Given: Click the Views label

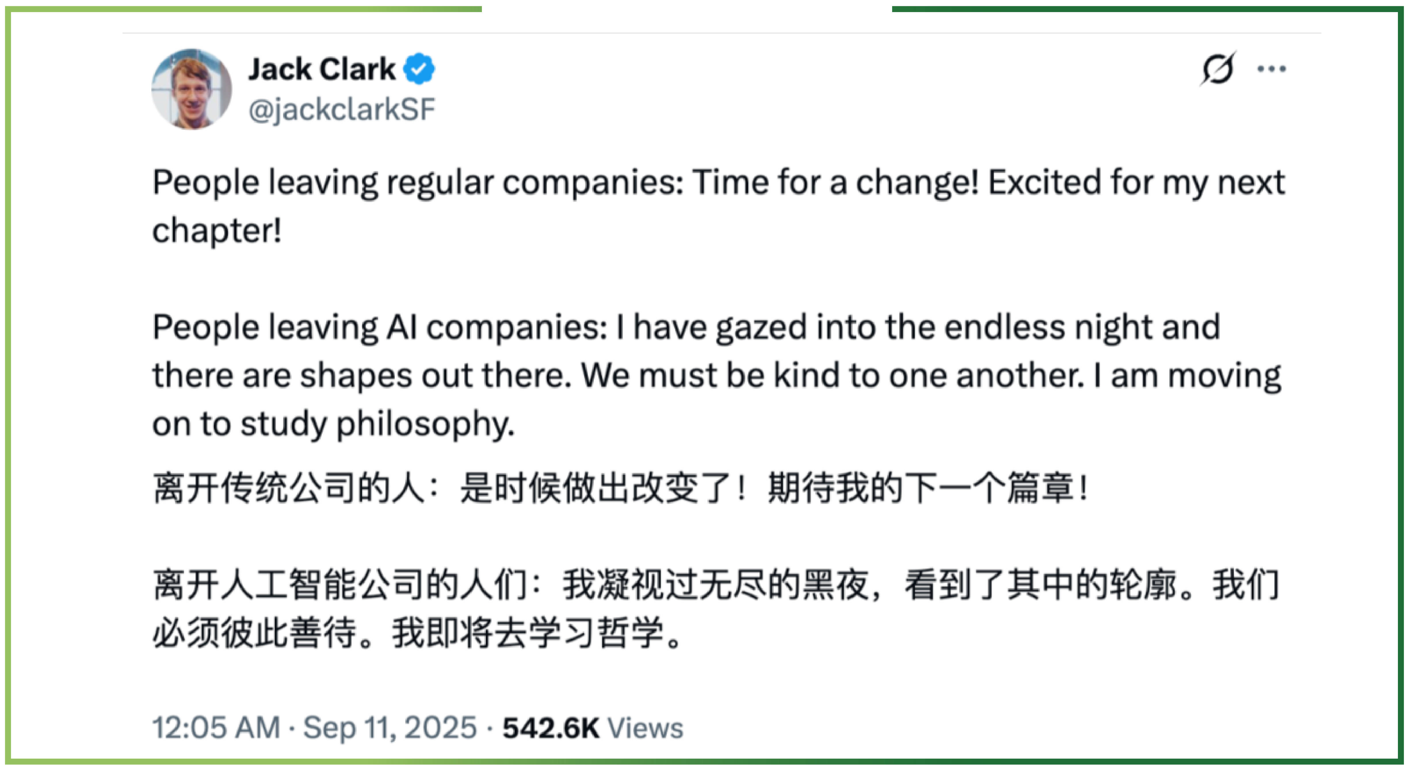Looking at the screenshot, I should coord(646,728).
